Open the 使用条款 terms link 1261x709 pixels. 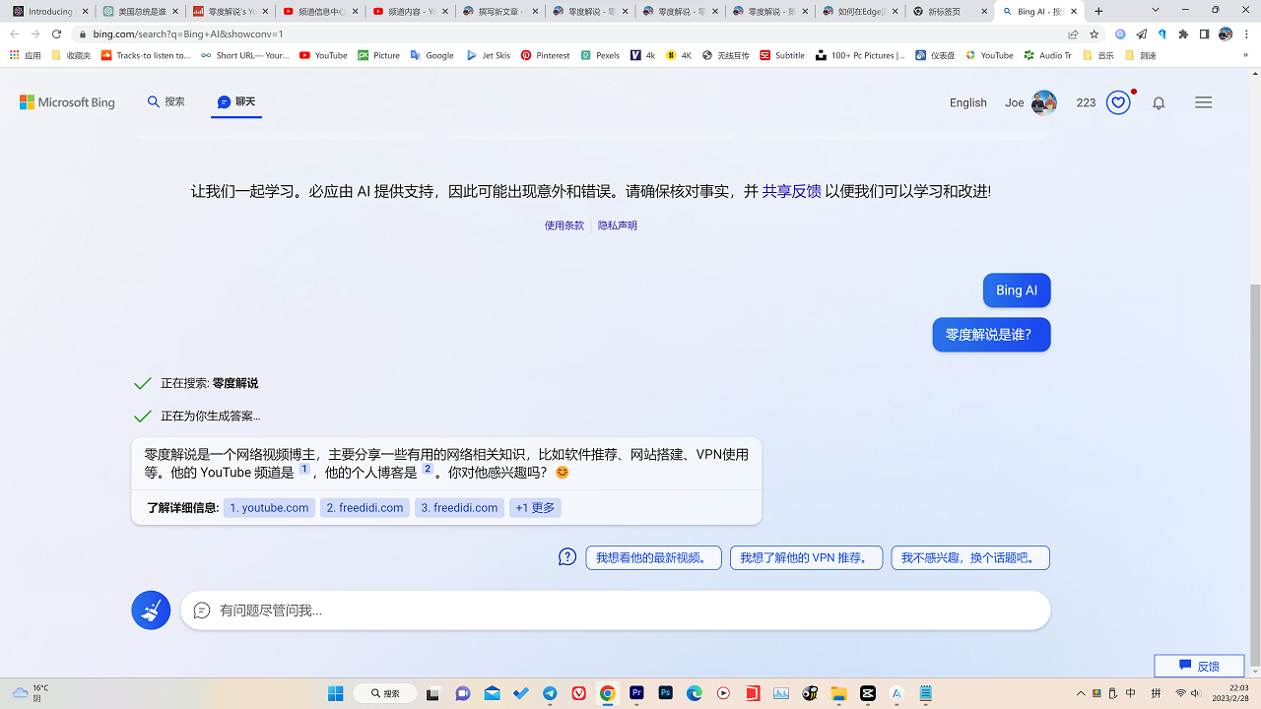pyautogui.click(x=564, y=226)
